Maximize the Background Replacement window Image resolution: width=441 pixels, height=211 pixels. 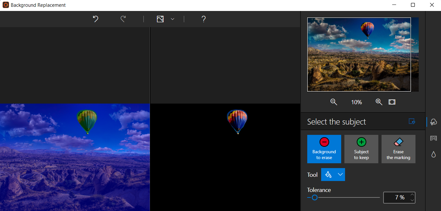tap(413, 5)
